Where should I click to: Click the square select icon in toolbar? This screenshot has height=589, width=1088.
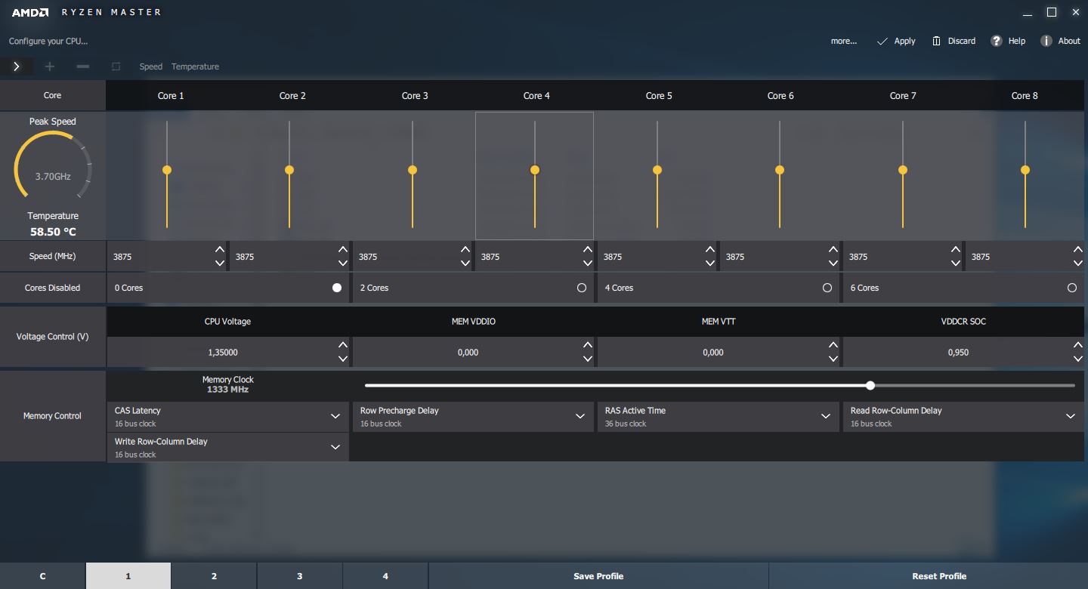[116, 66]
